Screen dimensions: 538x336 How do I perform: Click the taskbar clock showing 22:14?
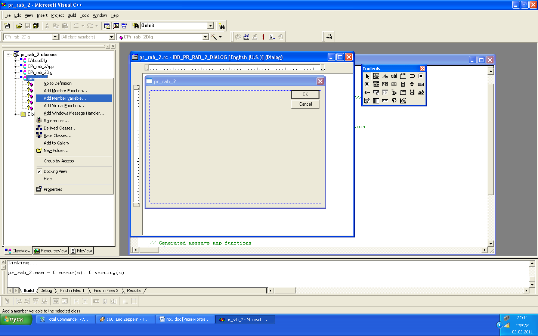[x=522, y=318]
